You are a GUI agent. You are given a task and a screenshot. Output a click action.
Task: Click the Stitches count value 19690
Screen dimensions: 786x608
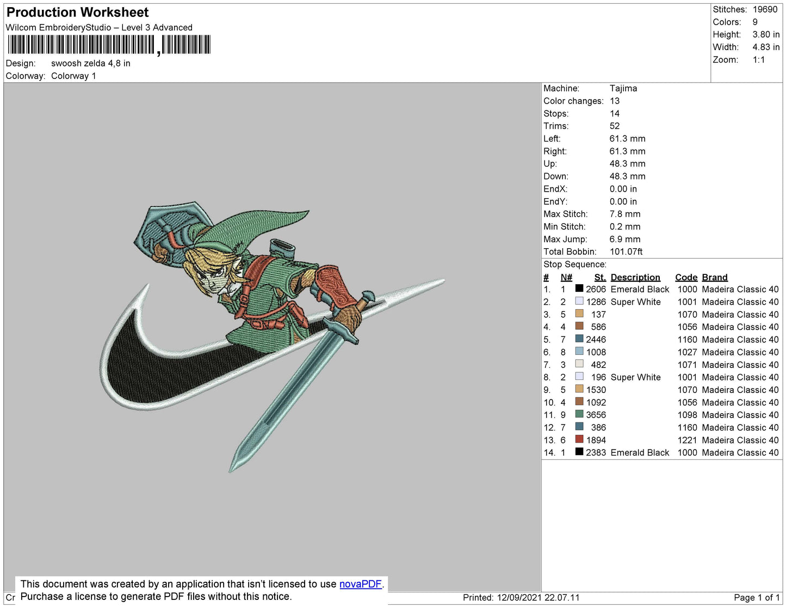765,9
